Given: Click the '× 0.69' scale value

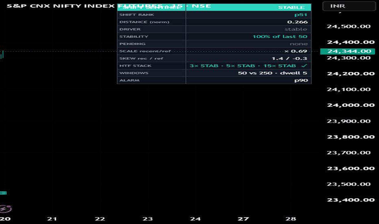Looking at the screenshot, I should 296,51.
